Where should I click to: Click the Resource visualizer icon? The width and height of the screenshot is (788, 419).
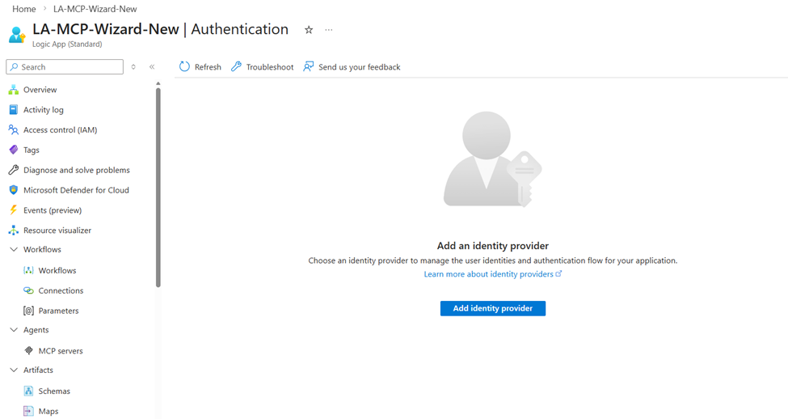pos(14,231)
